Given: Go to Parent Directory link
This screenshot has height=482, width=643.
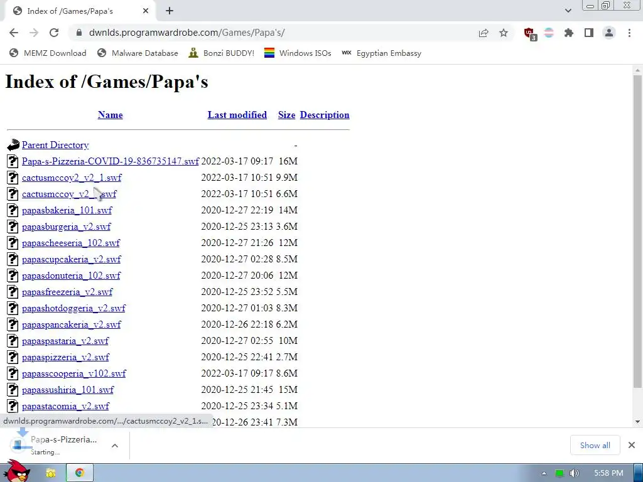Looking at the screenshot, I should pos(55,145).
